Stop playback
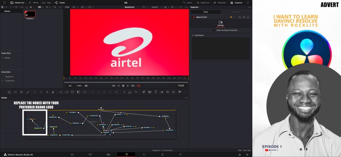341x157 pixels. [123, 86]
